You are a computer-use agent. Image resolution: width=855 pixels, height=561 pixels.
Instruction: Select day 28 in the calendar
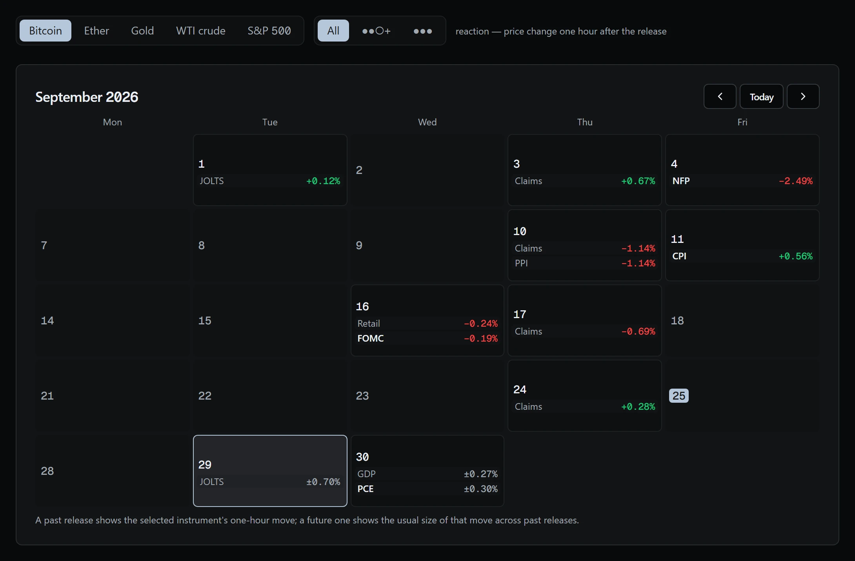point(113,471)
